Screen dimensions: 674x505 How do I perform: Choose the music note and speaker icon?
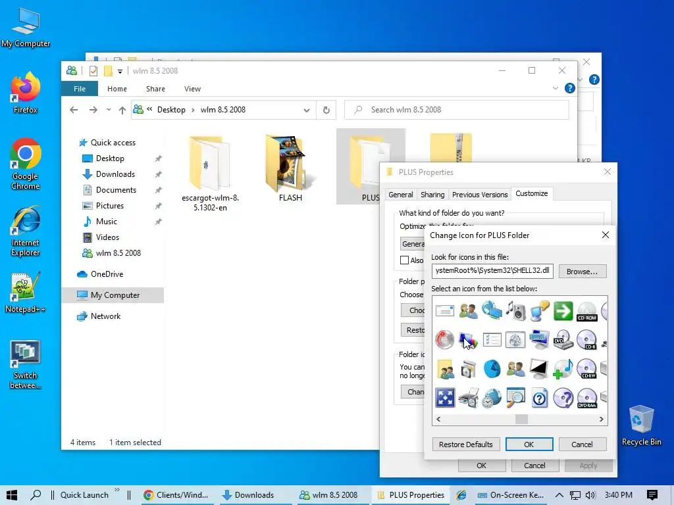[515, 310]
